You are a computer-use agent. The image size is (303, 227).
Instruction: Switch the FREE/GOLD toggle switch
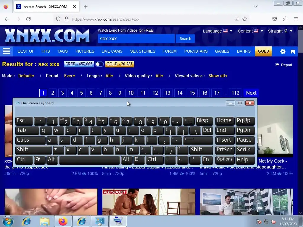coord(99,64)
